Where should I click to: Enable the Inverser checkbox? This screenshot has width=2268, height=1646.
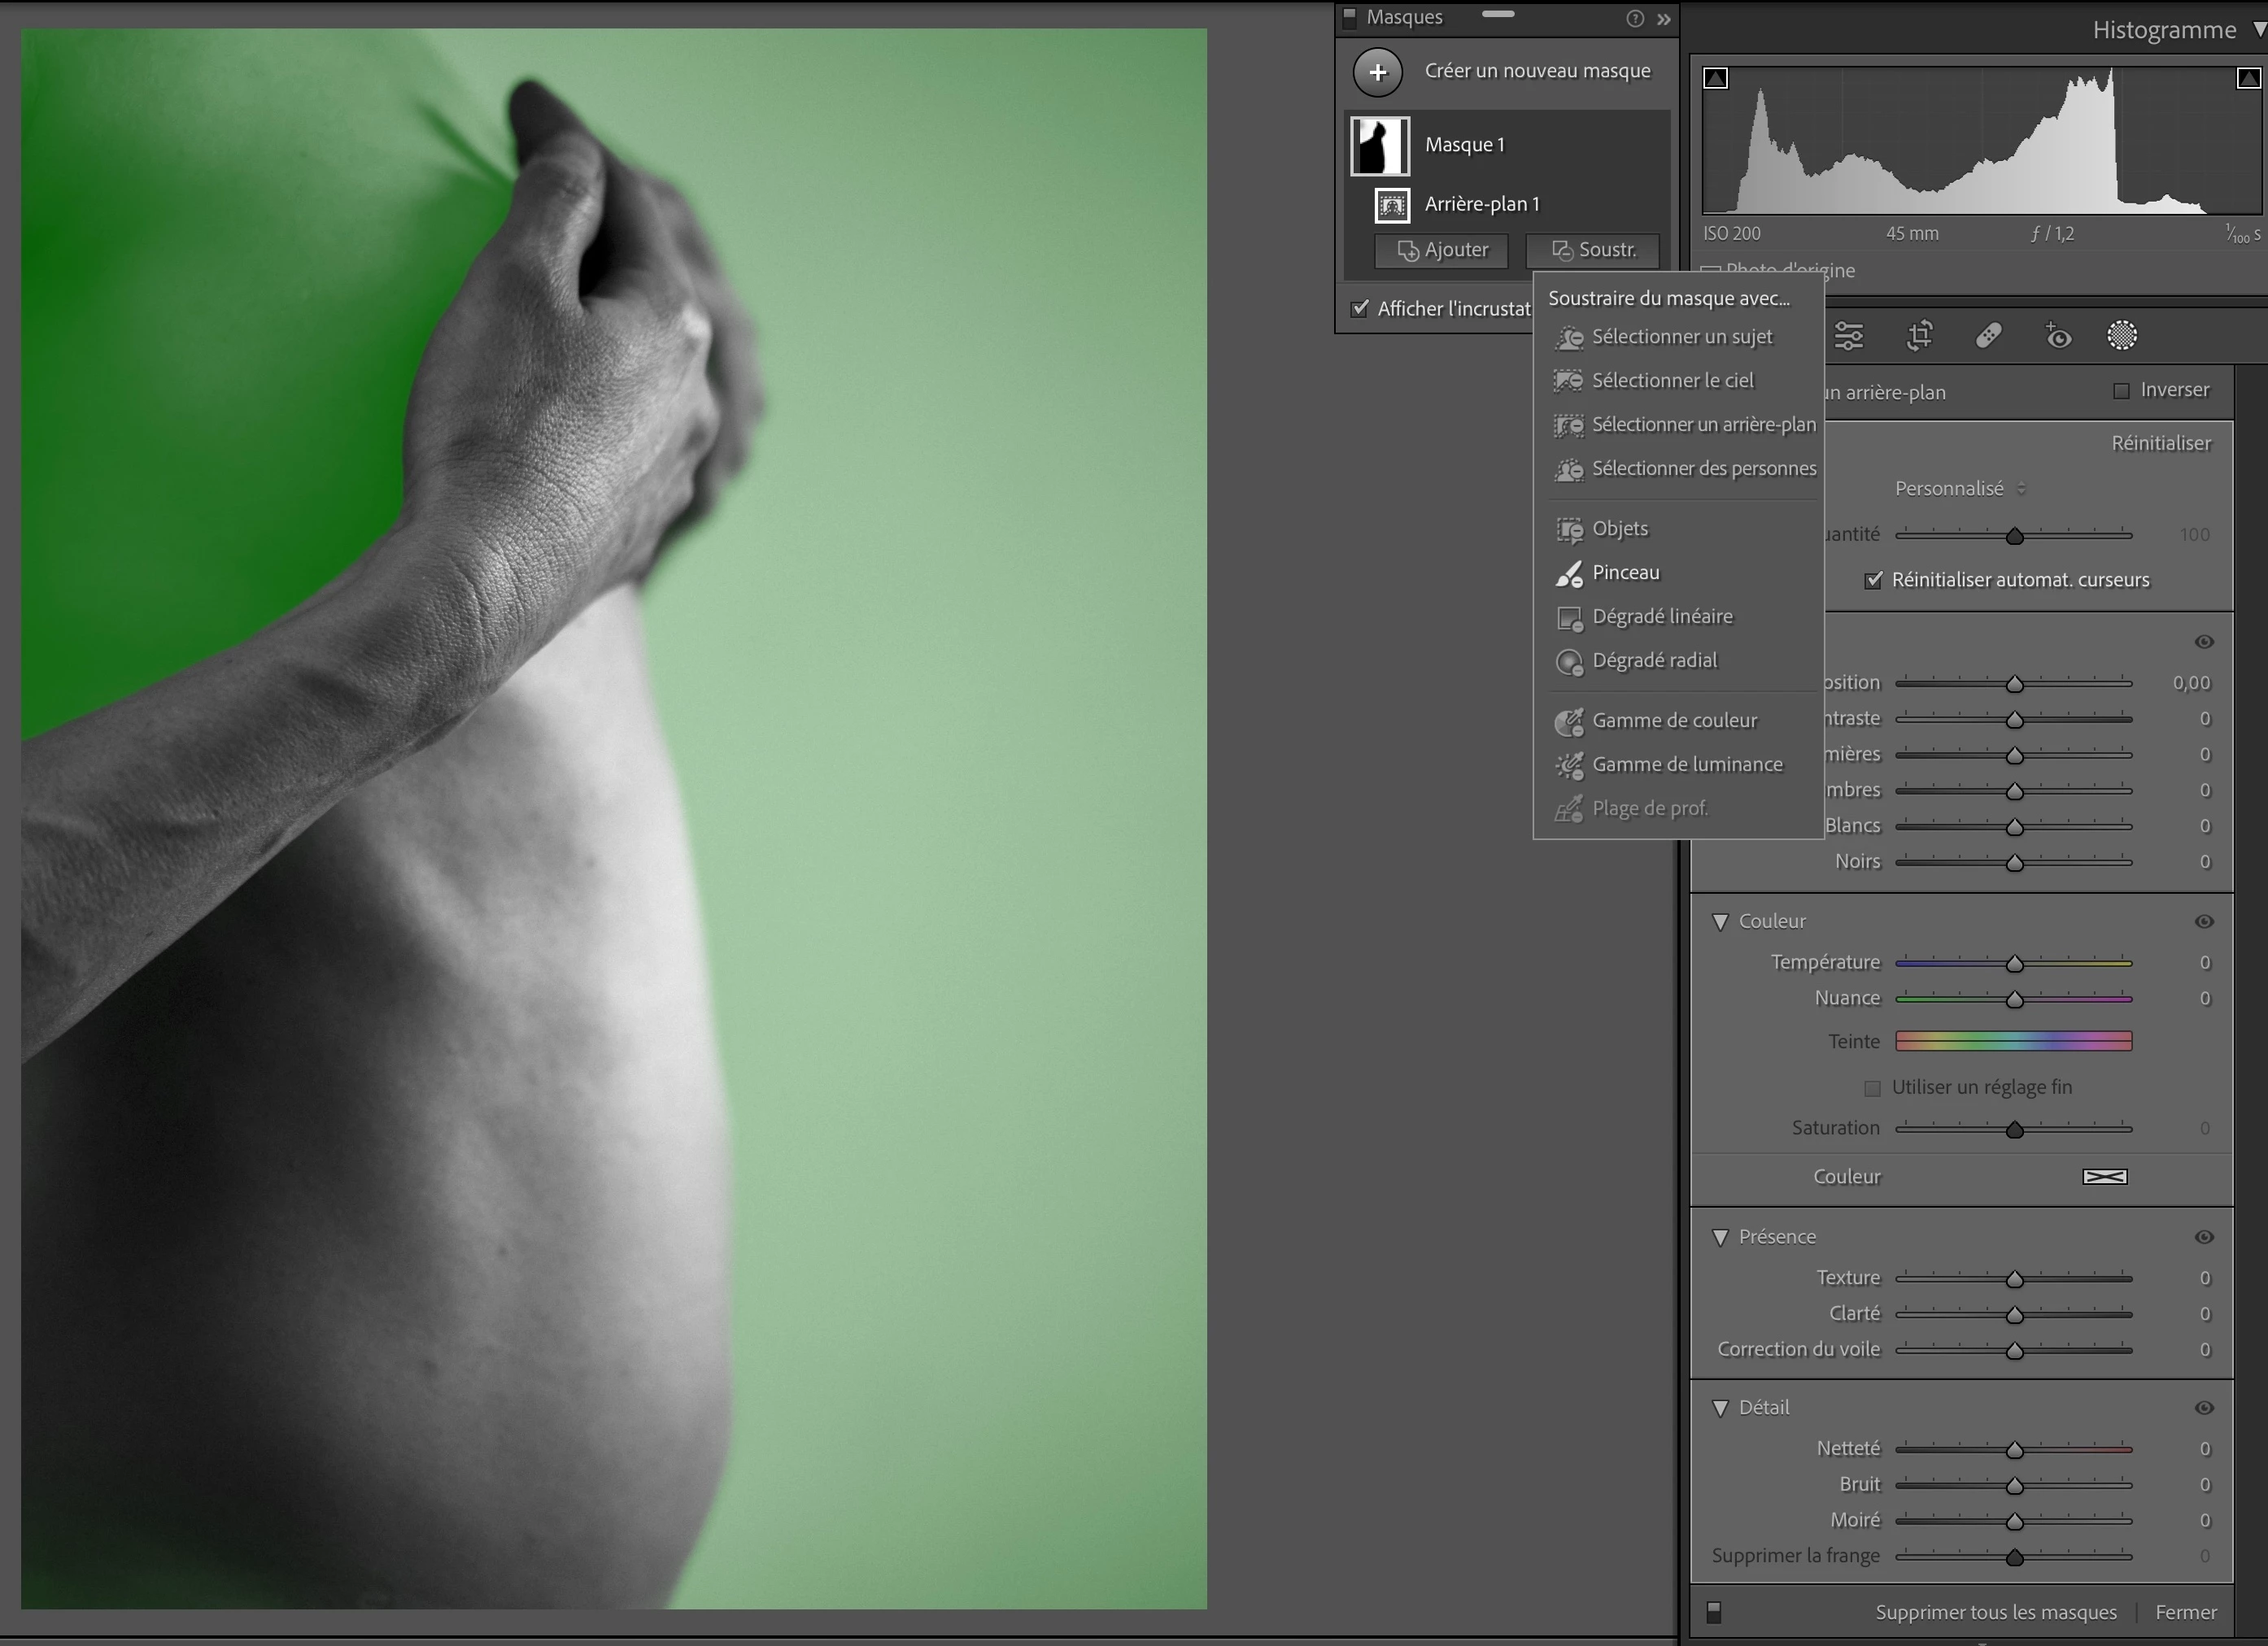pyautogui.click(x=2121, y=391)
